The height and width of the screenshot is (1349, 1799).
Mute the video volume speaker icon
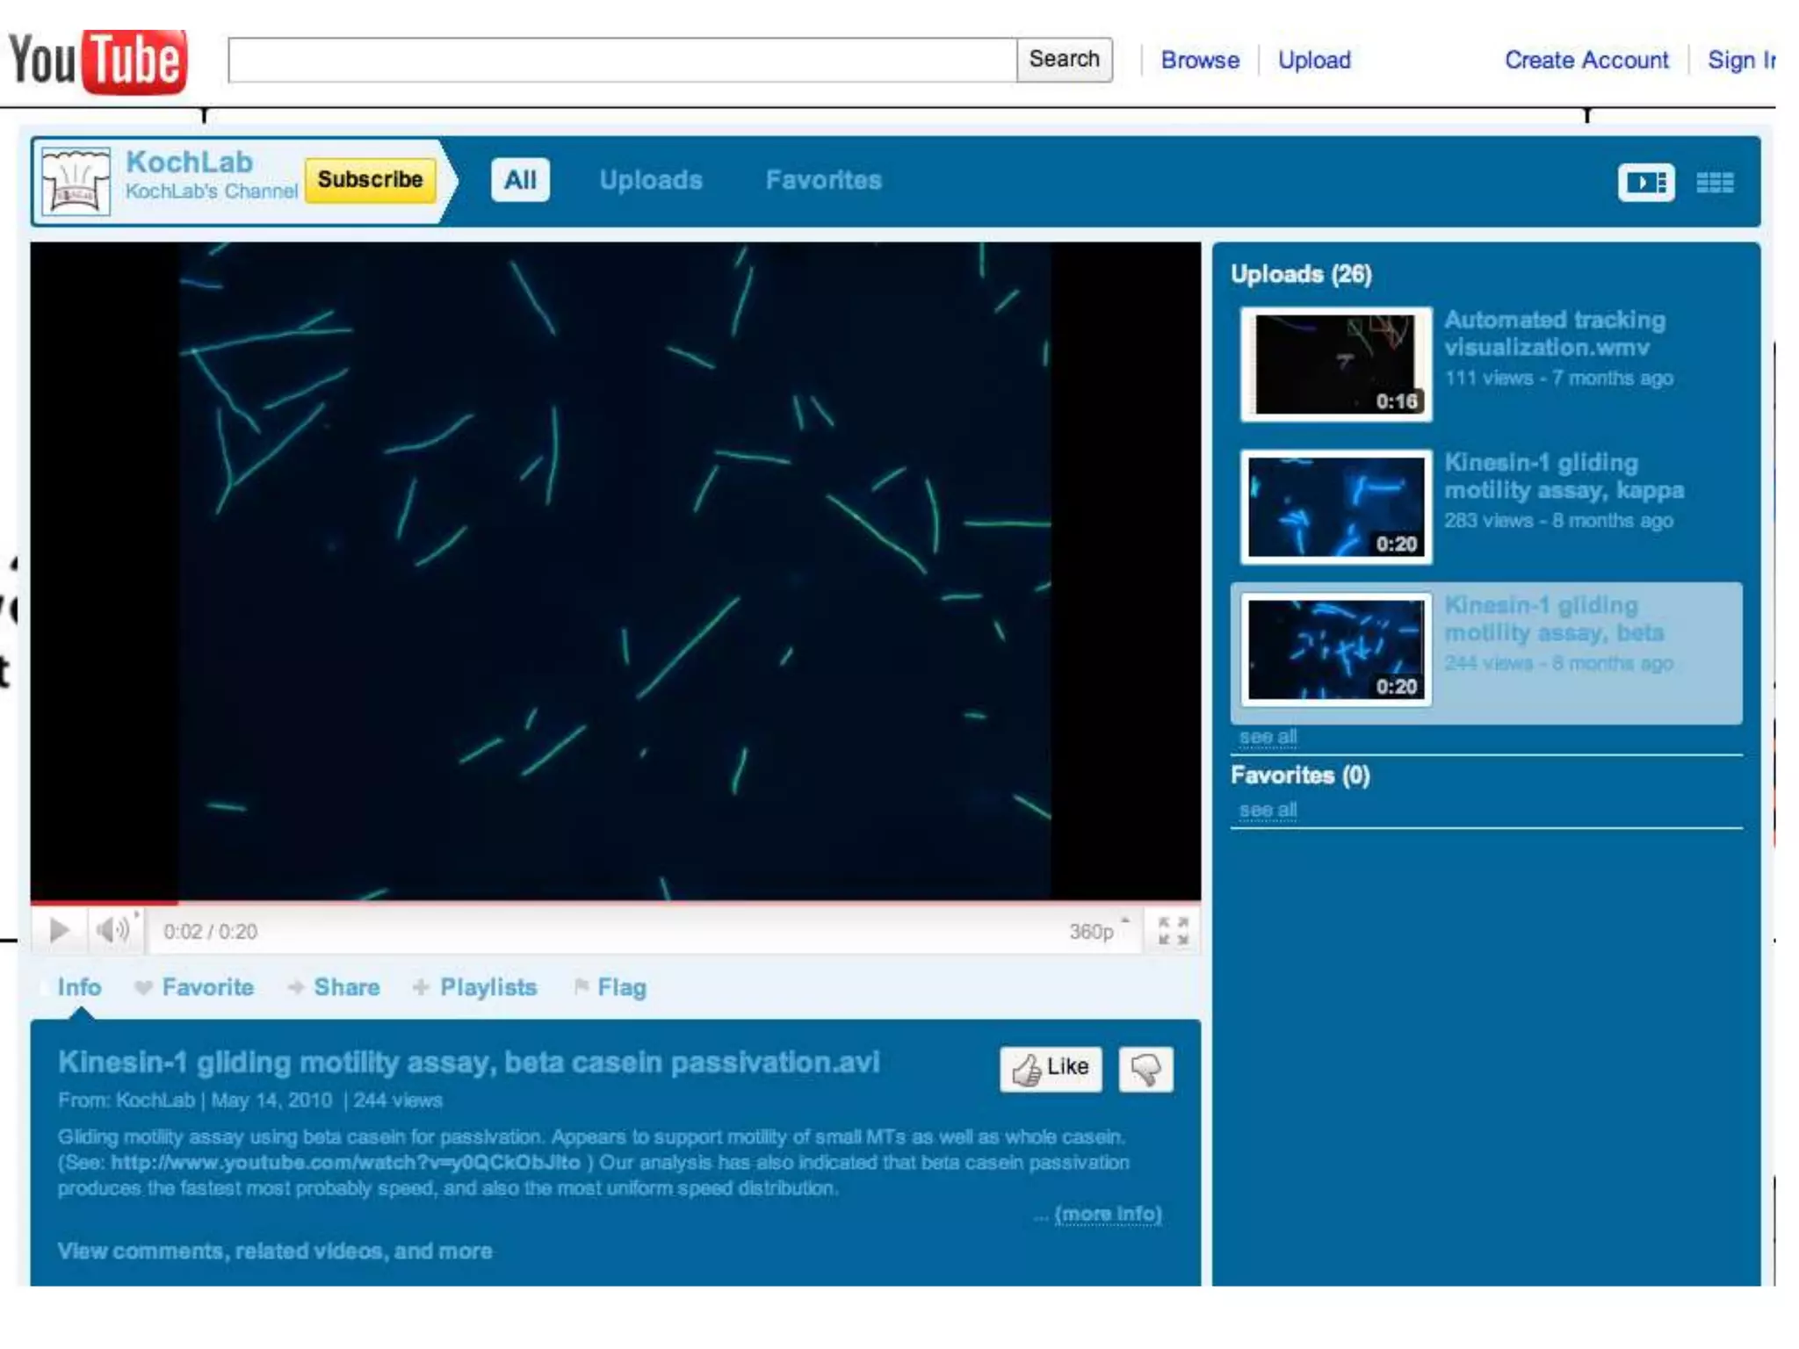[112, 930]
